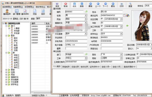Click the green arrow left of the photo
152x97 pixels.
[x=127, y=26]
